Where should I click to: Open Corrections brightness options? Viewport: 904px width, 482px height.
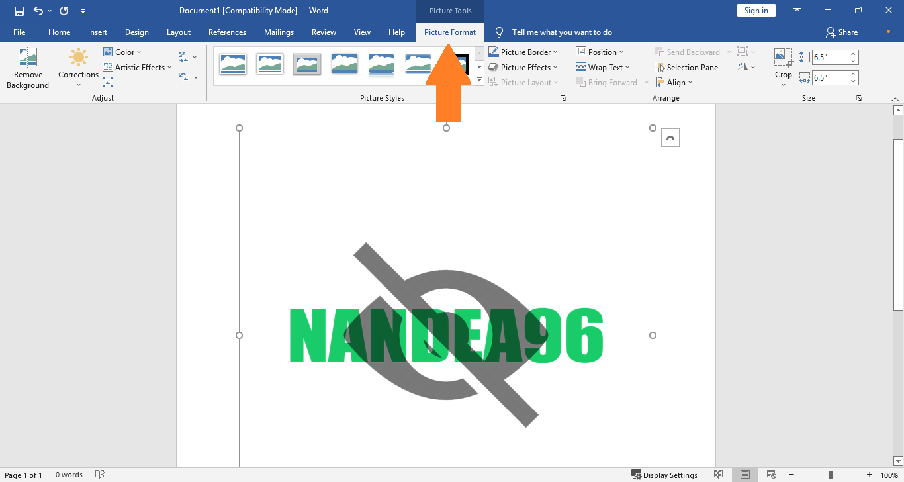pos(78,68)
